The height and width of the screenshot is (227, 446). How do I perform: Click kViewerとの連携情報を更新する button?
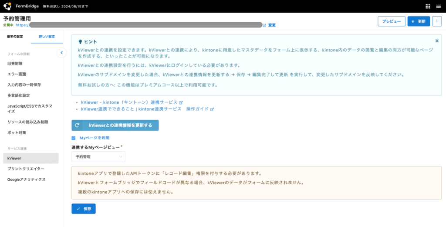[x=115, y=125]
